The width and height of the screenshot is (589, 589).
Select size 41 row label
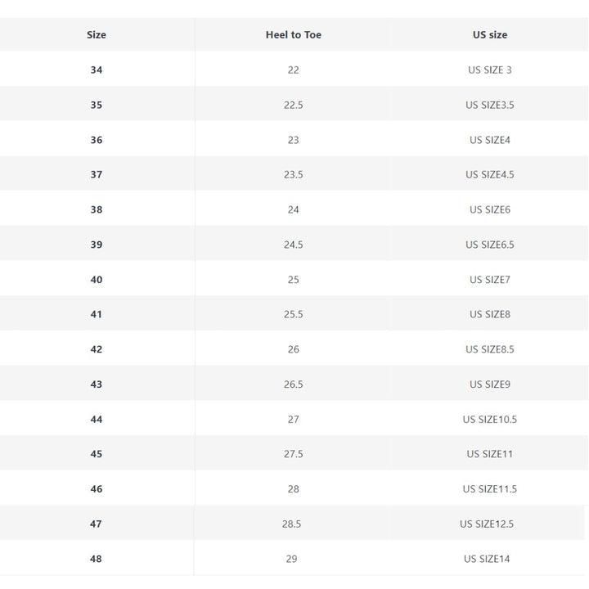pyautogui.click(x=97, y=314)
